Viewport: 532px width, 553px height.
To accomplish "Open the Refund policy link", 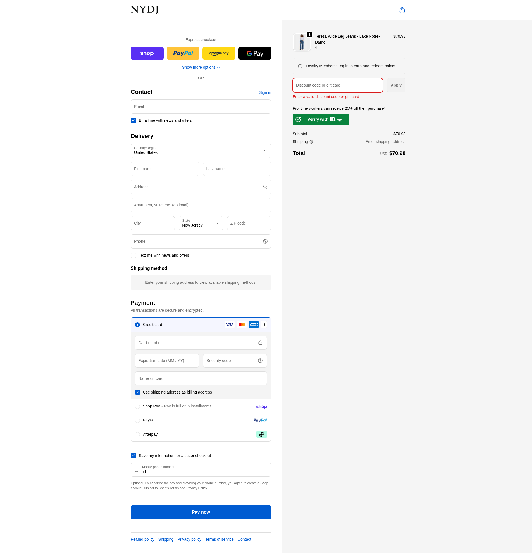I will 142,540.
